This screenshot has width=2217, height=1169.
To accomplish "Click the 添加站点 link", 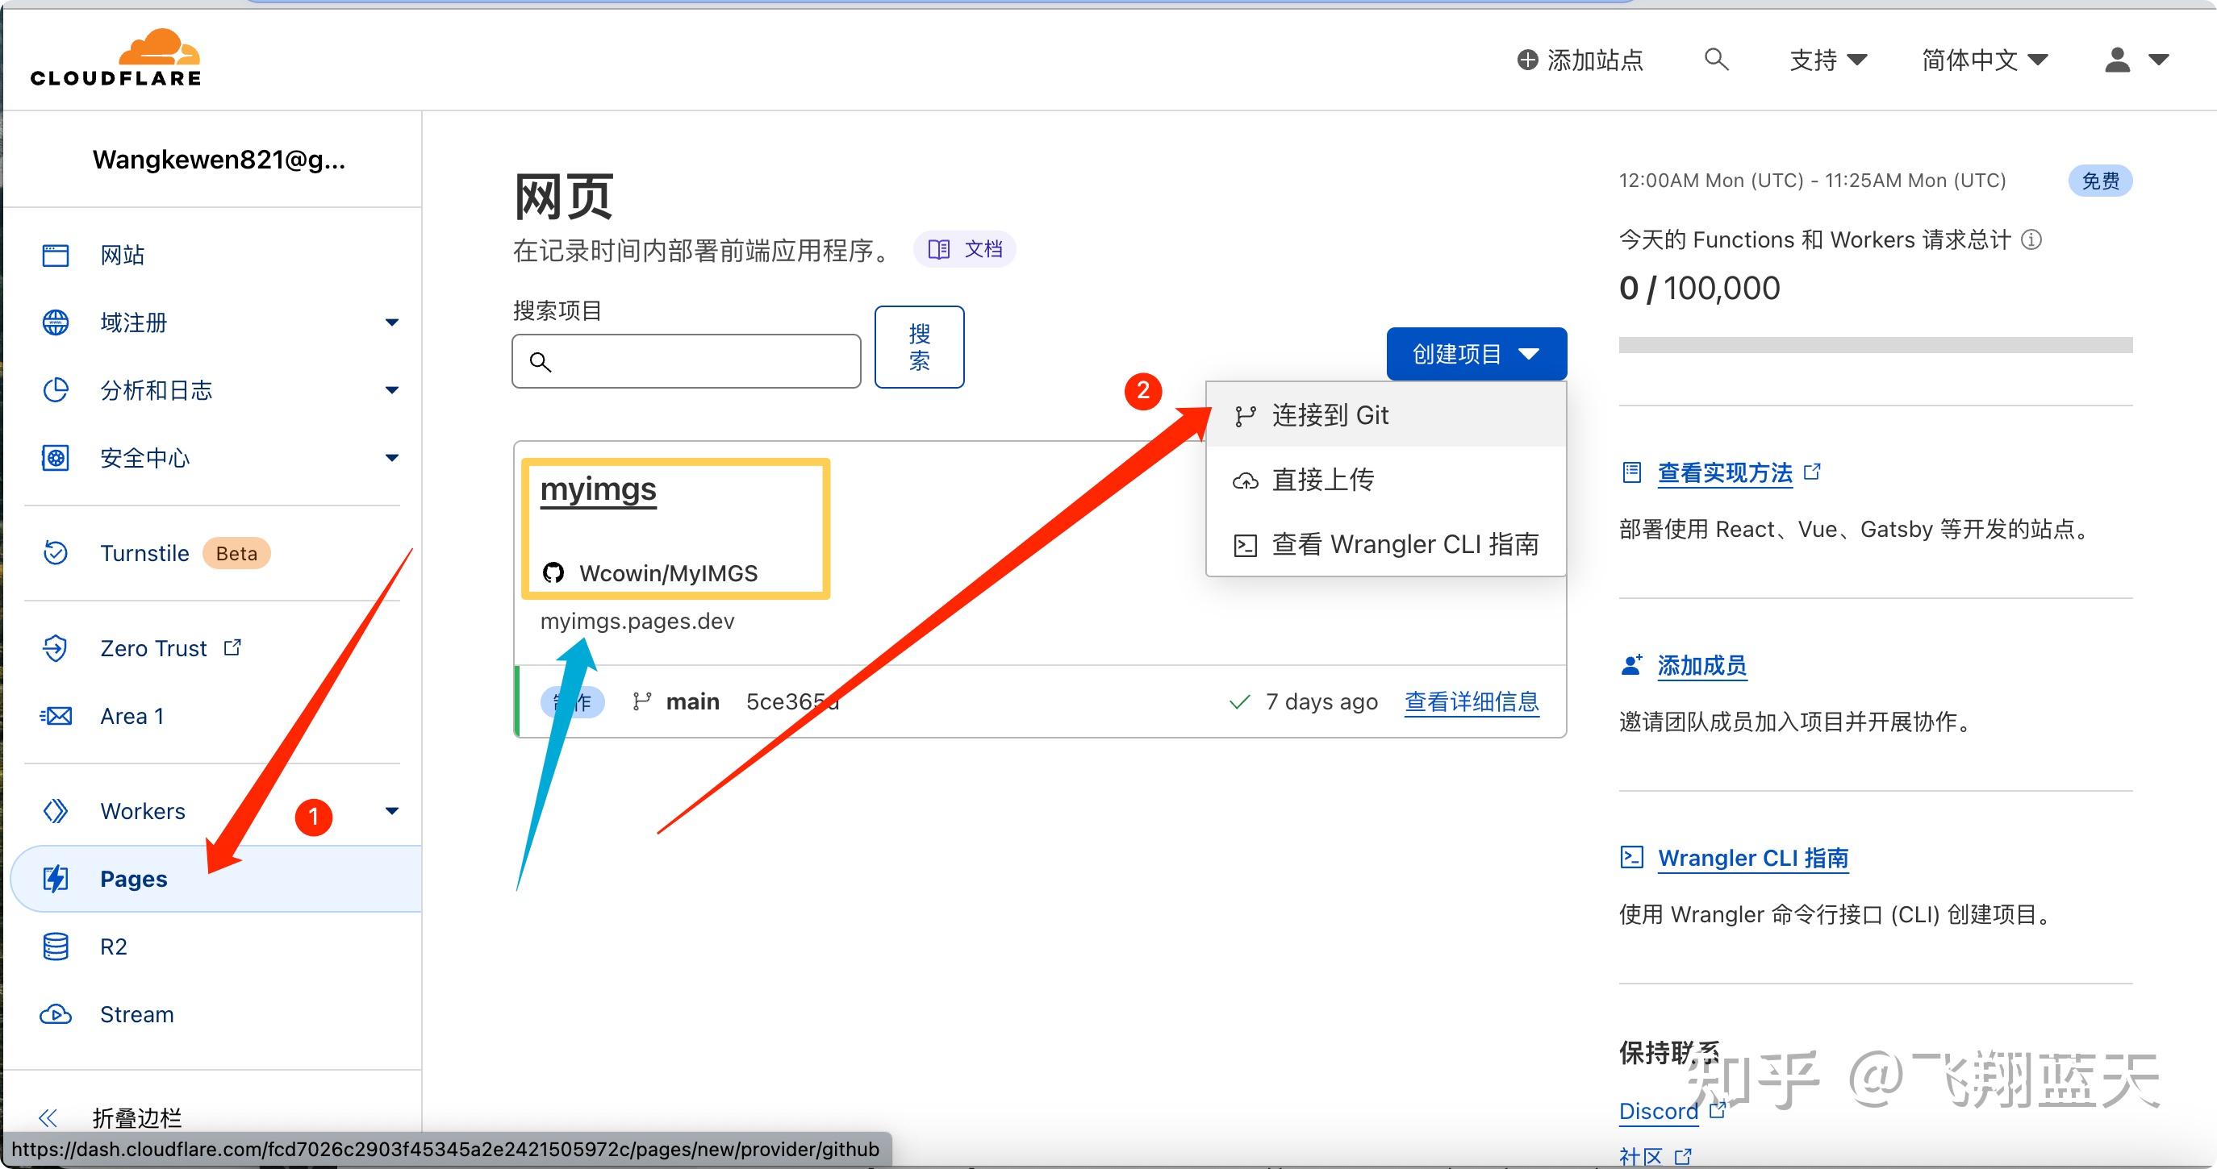I will point(1580,60).
